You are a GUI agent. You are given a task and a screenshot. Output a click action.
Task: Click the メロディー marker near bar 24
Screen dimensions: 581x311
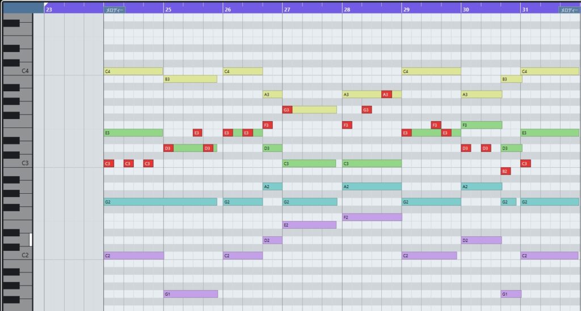114,10
